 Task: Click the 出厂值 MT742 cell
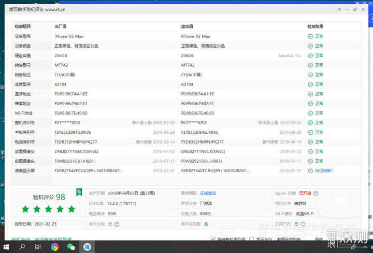click(61, 65)
